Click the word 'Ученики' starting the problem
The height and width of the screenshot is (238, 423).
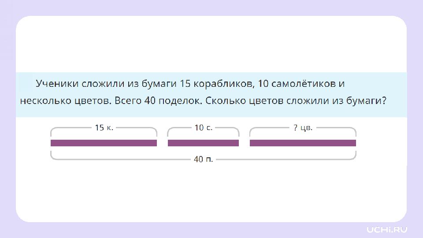click(x=57, y=84)
